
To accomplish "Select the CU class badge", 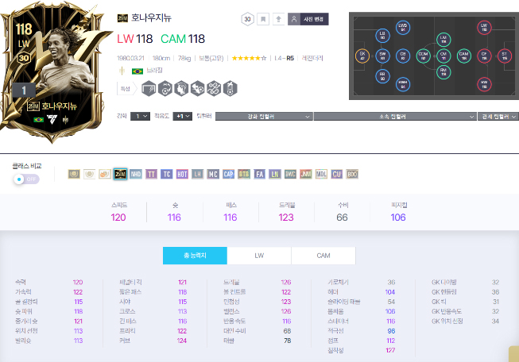I will 337,174.
